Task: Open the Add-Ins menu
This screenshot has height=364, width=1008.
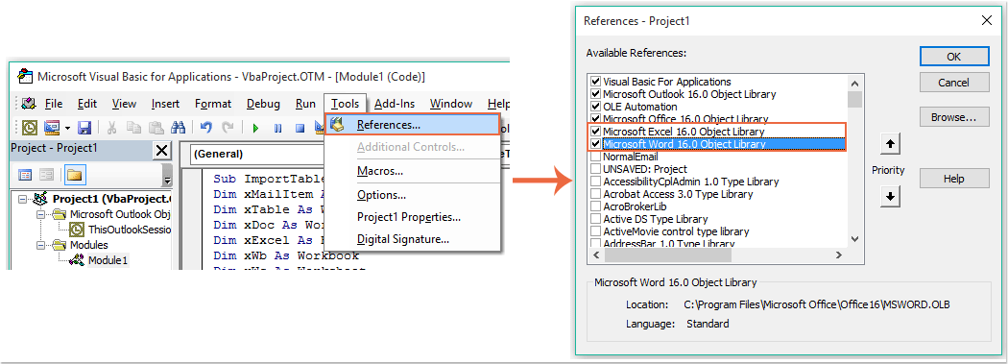Action: 396,104
